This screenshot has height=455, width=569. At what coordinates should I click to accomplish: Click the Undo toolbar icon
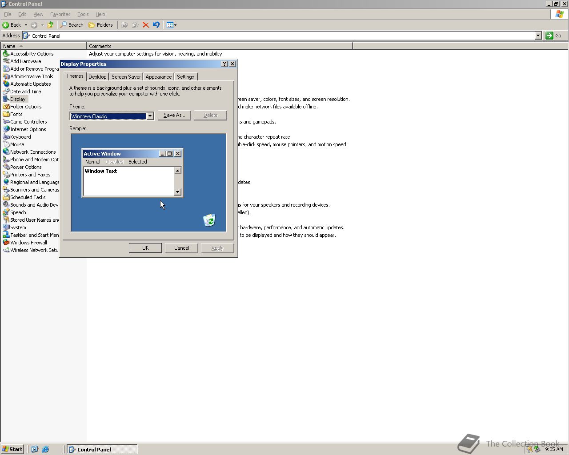(x=156, y=25)
